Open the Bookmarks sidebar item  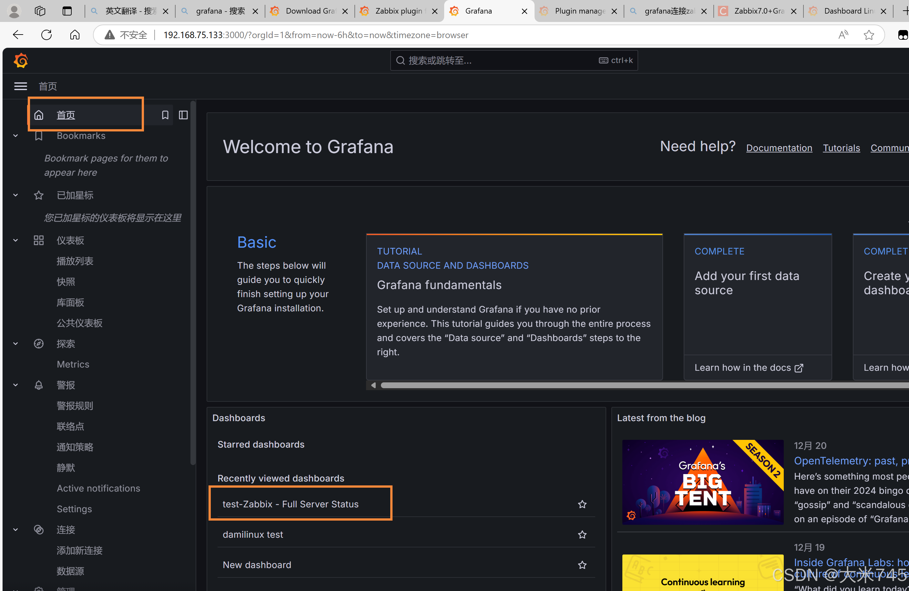[81, 136]
